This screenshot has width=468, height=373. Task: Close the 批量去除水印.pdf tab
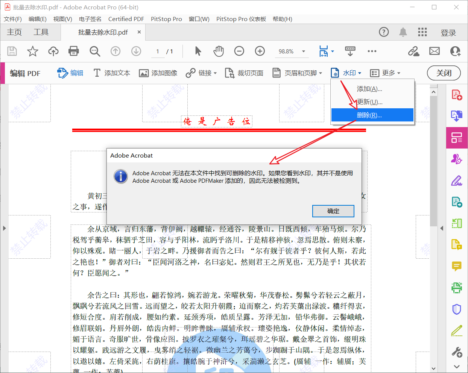139,32
